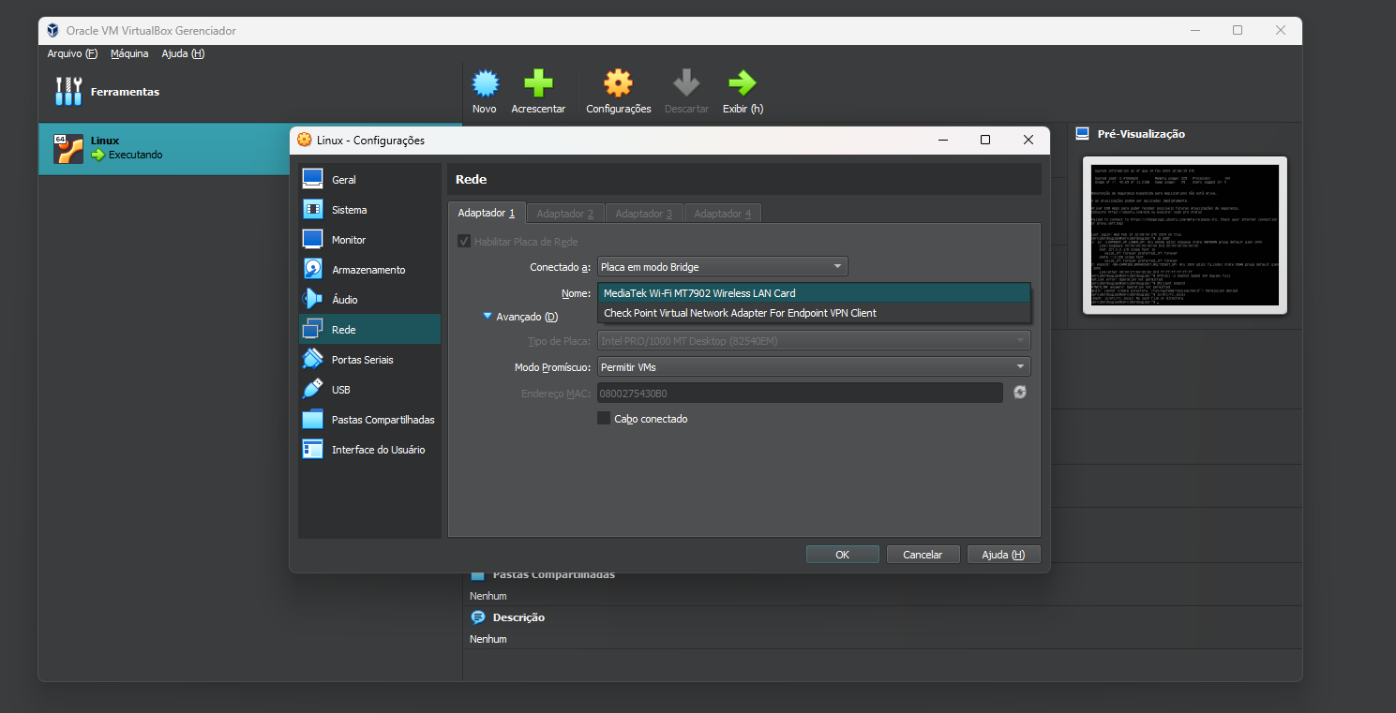Click the regenerate MAC address icon
Image resolution: width=1396 pixels, height=713 pixels.
(1020, 393)
